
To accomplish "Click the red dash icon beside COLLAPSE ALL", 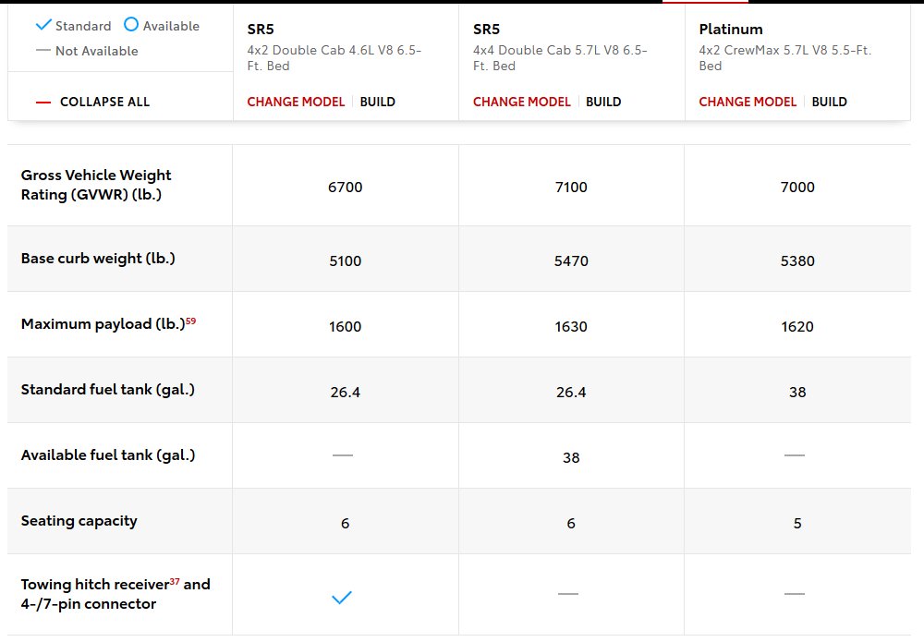I will (43, 103).
